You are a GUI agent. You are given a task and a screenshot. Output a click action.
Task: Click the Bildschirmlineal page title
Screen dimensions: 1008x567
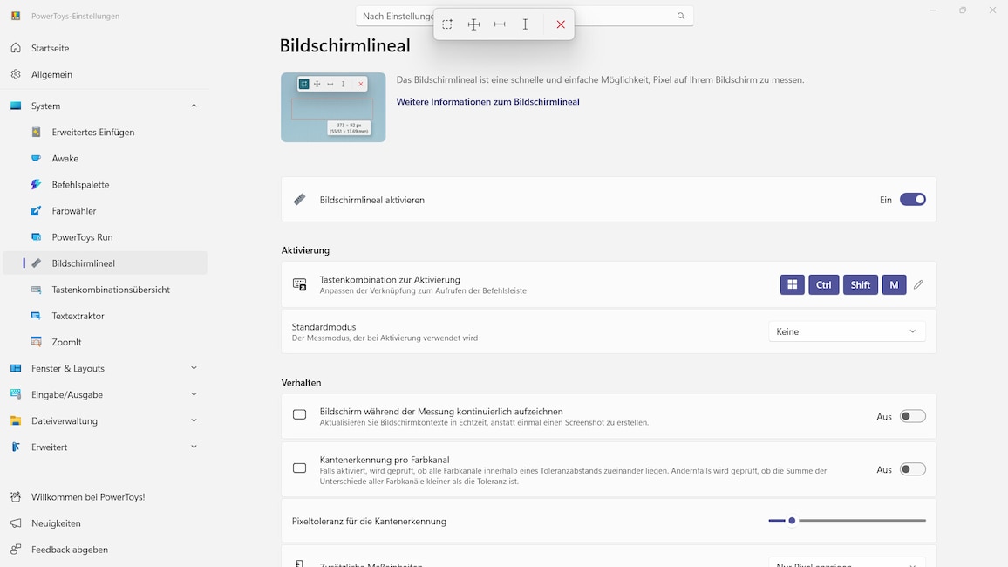click(344, 45)
